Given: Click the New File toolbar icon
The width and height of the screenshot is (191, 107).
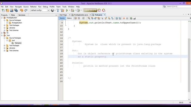Looking at the screenshot, I should (x=3, y=10).
